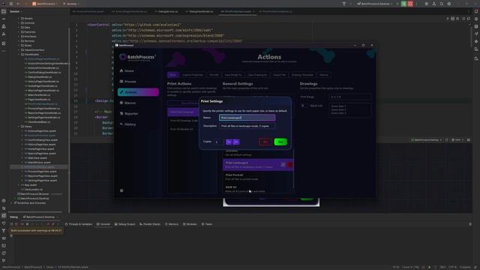
Task: Open IDE search everywhere magnifier icon
Action: (442, 4)
